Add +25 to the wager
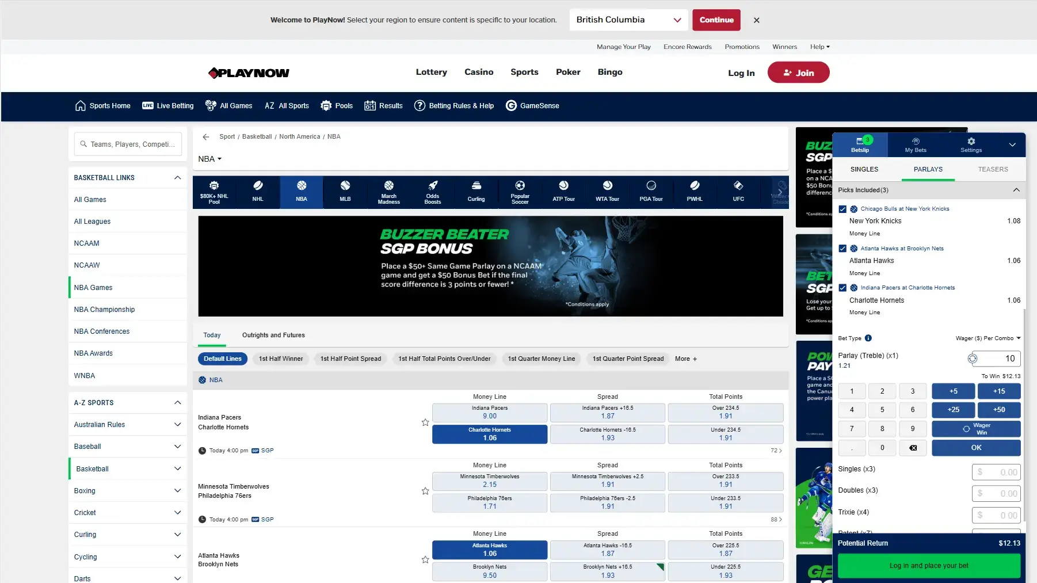 pyautogui.click(x=954, y=410)
